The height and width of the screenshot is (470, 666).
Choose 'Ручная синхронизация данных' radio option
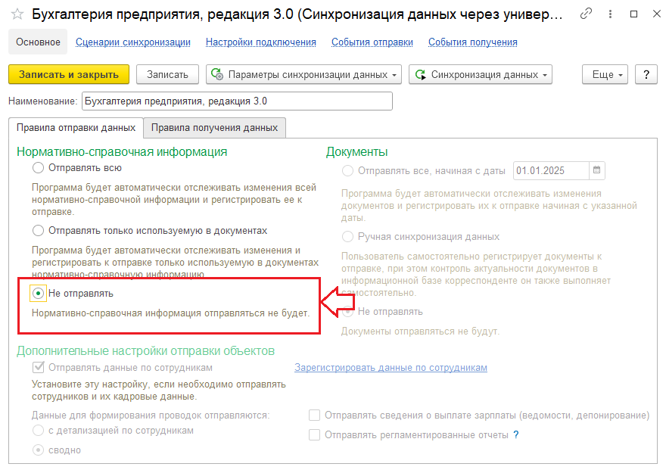coord(348,236)
